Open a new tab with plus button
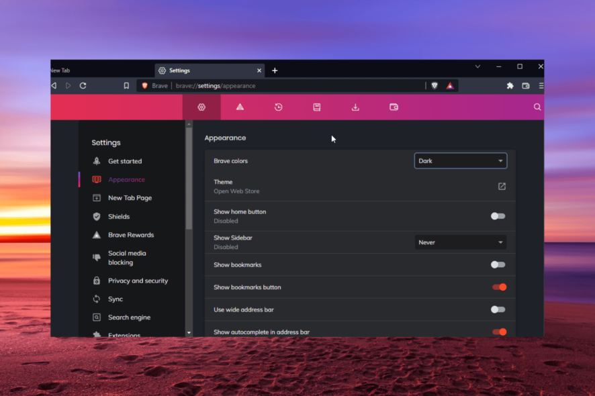 275,70
